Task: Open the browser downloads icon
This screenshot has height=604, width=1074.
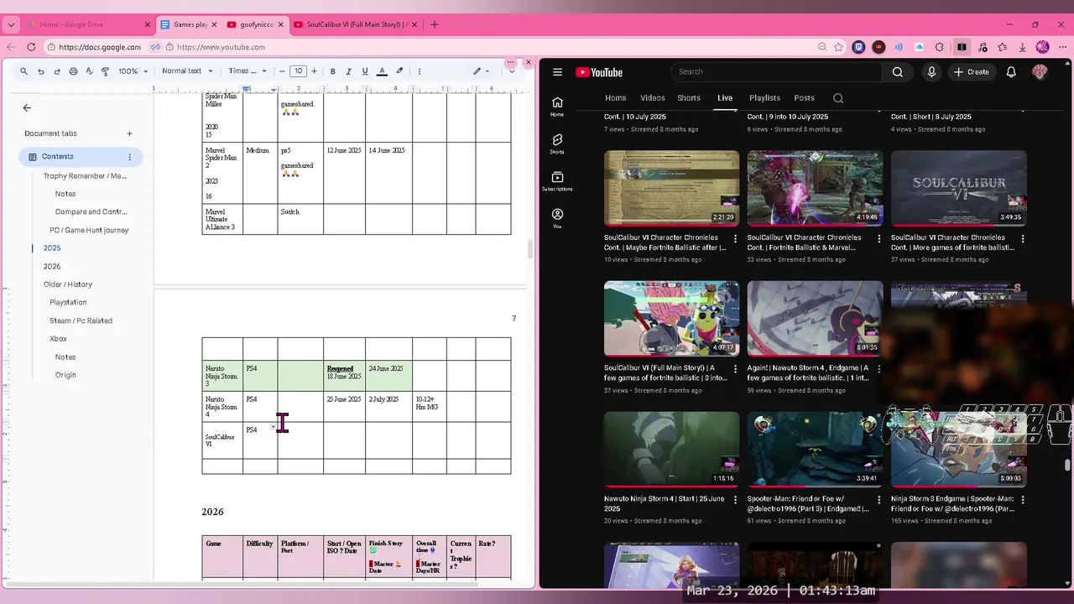Action: point(1022,47)
